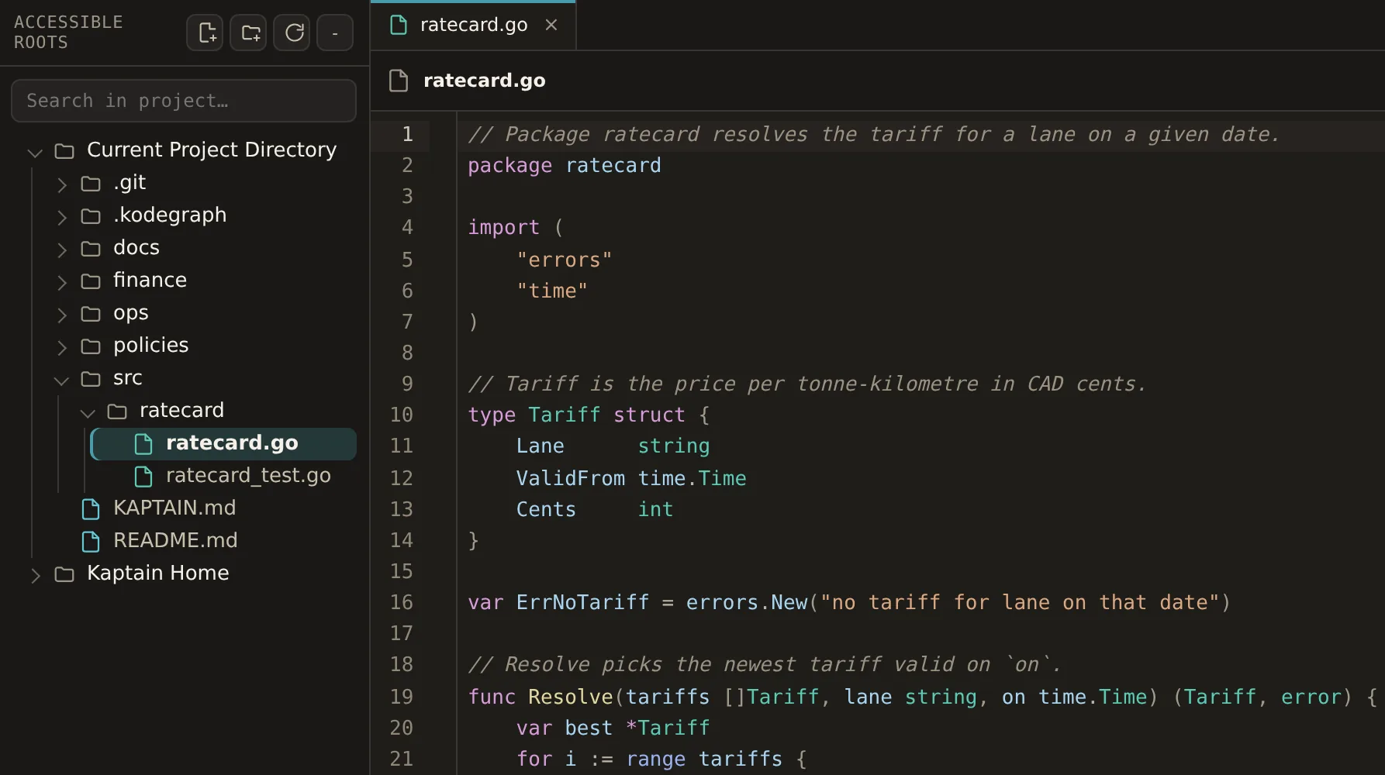Click the KAPTAIN.md file icon

click(91, 509)
